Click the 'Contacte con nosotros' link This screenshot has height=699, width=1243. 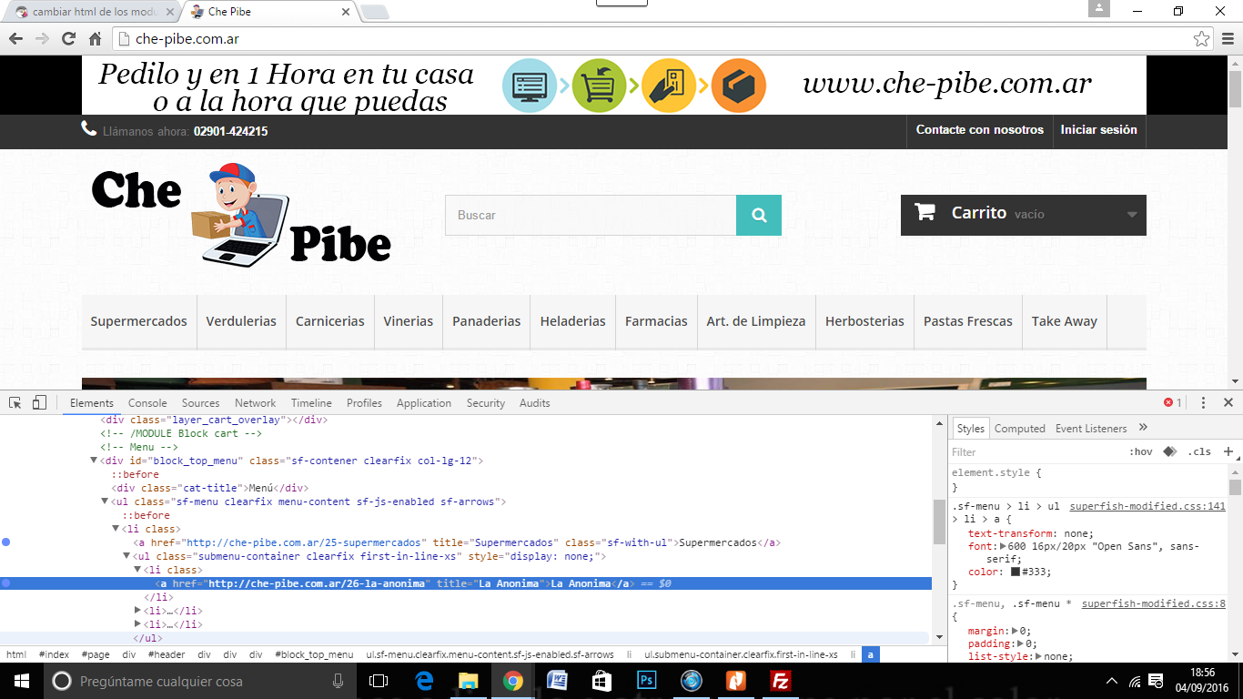[980, 130]
